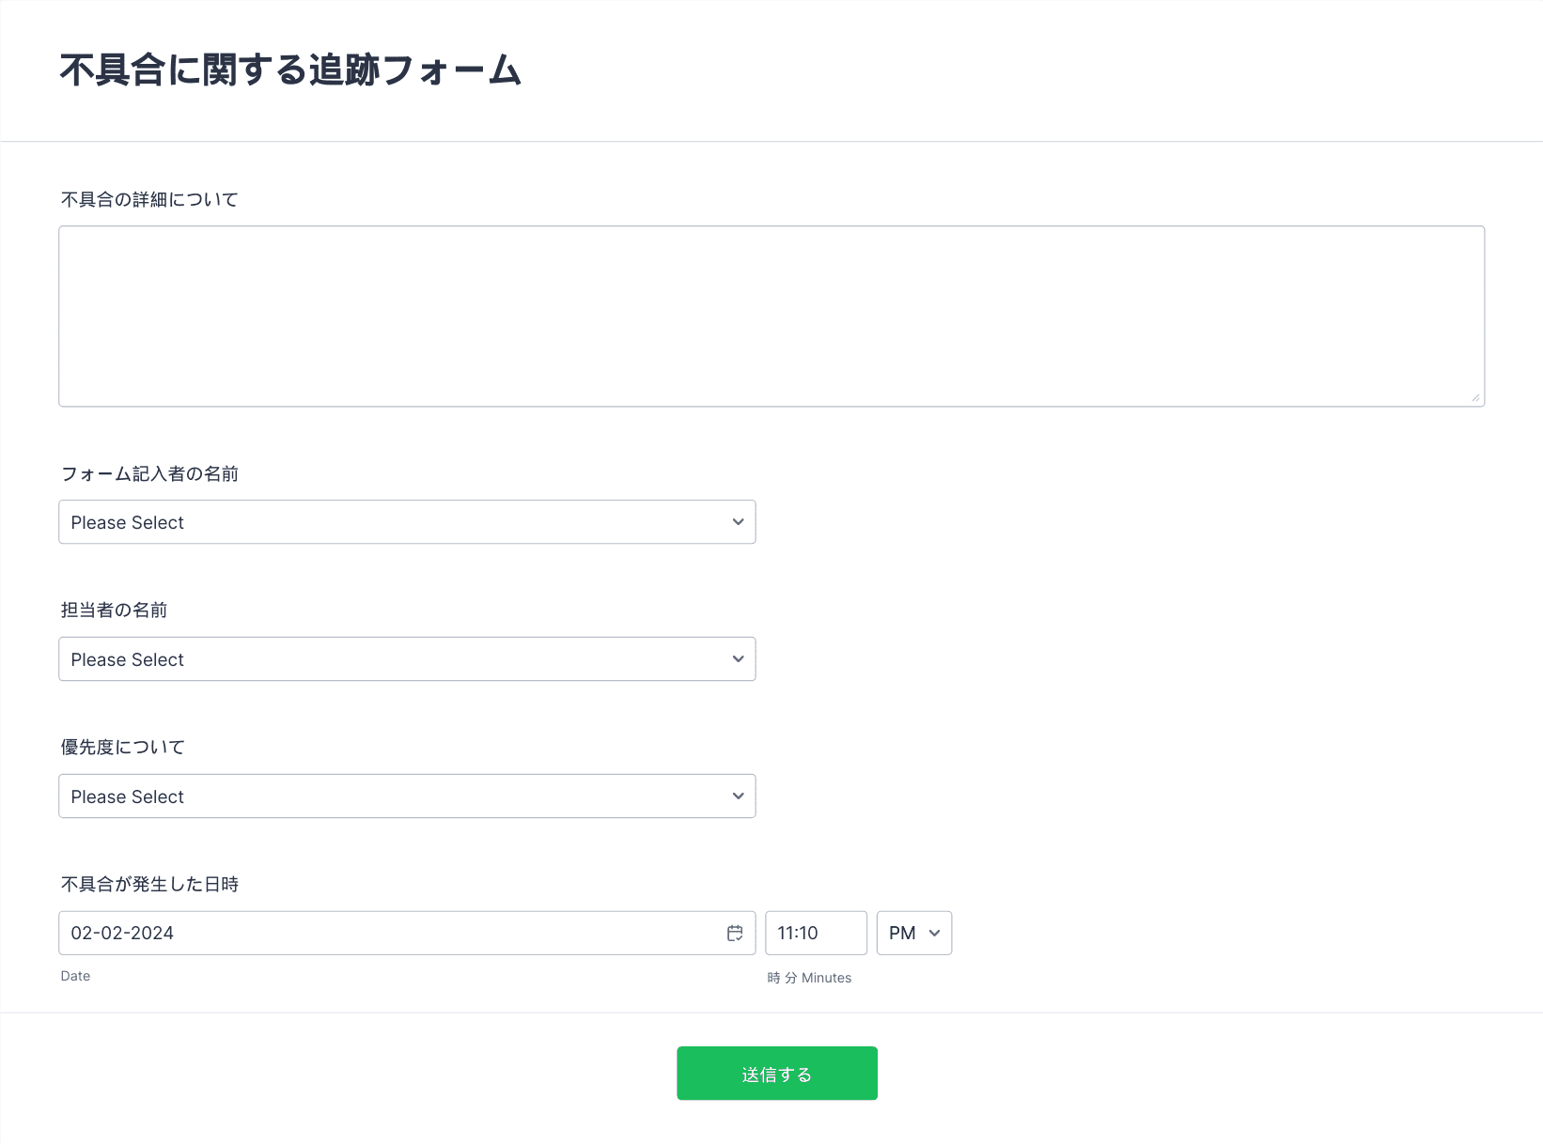Open the calendar picker icon
1543x1144 pixels.
(x=735, y=933)
